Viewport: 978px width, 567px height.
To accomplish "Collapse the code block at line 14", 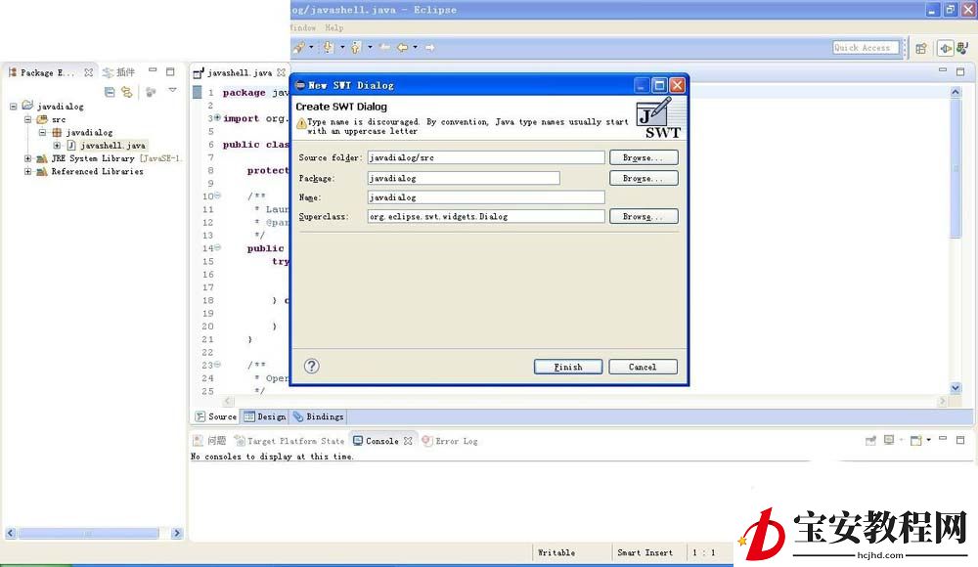I will [x=218, y=247].
